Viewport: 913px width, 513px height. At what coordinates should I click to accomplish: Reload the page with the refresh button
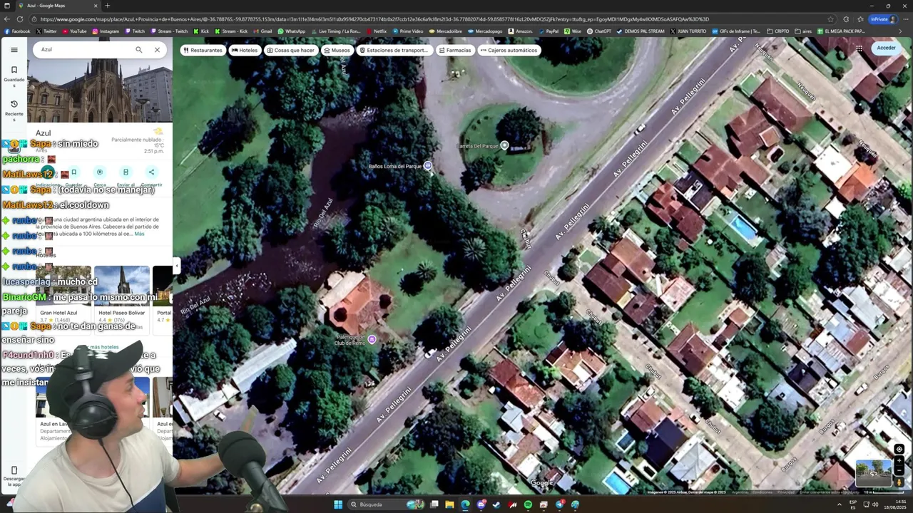tap(20, 19)
